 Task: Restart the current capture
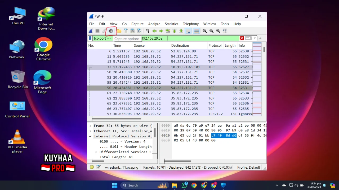coord(104,31)
